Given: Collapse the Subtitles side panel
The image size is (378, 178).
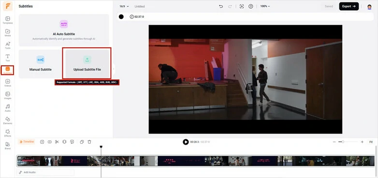Looking at the screenshot, I should point(113,69).
